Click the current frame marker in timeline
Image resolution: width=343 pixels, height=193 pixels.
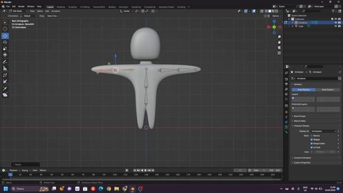10,175
